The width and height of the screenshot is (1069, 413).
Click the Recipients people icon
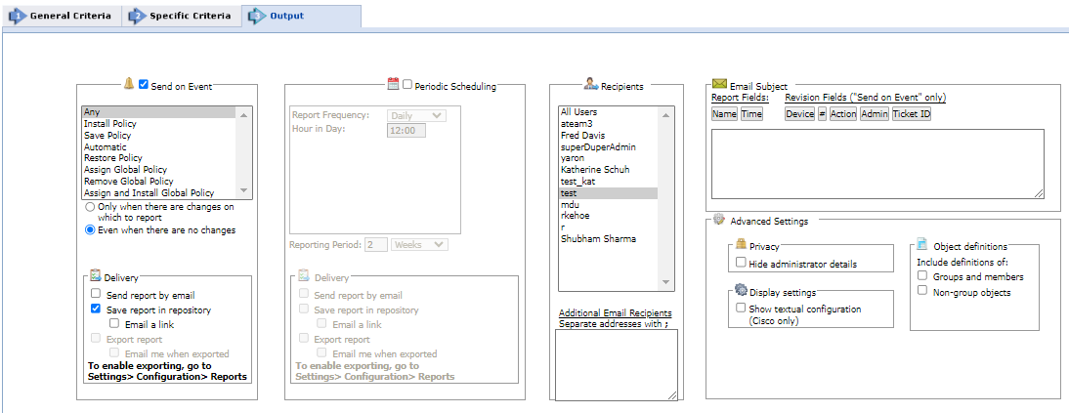[590, 84]
